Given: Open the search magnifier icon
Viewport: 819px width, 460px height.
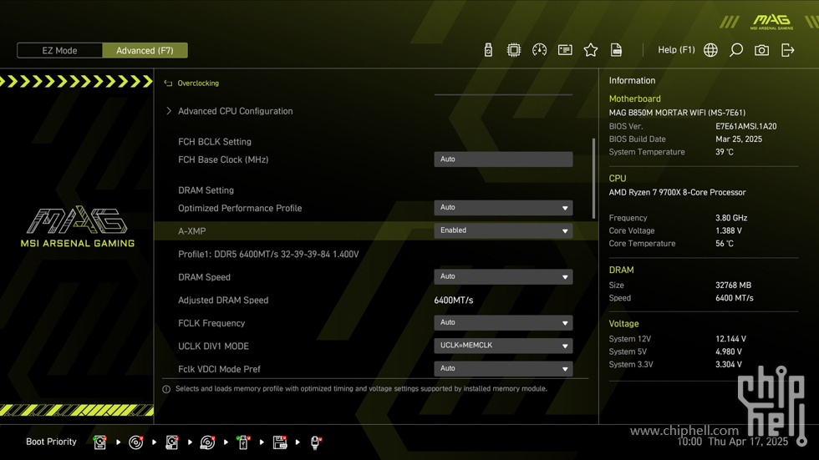Looking at the screenshot, I should pos(736,50).
